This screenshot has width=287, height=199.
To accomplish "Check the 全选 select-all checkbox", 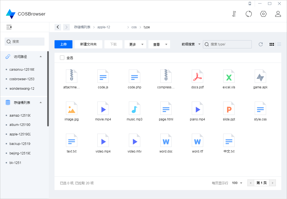I will tap(62, 58).
